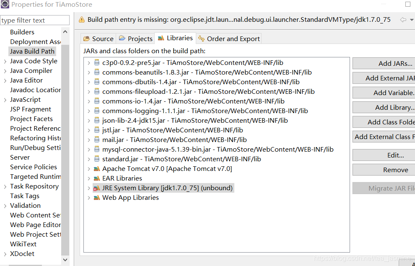Select the Apache Tomcat v7.0 library icon
This screenshot has width=415, height=266.
click(97, 168)
